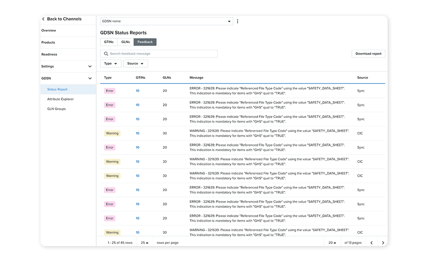Image resolution: width=426 pixels, height=258 pixels.
Task: Click the first CIC source cell
Action: [x=360, y=133]
